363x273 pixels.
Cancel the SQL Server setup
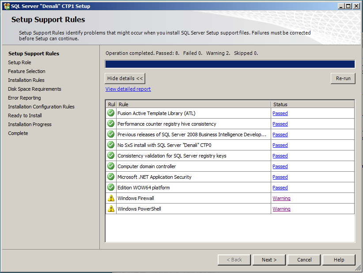point(304,260)
